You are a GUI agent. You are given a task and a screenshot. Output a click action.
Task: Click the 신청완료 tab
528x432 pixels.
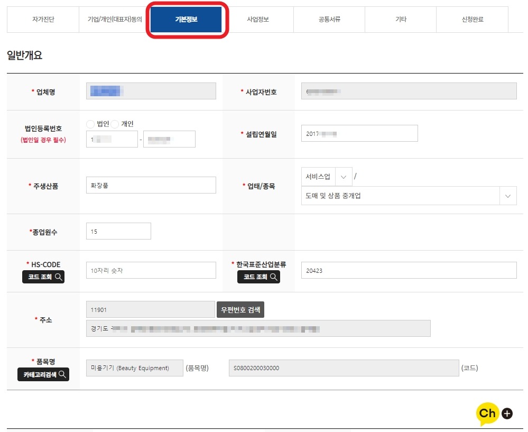tap(472, 20)
